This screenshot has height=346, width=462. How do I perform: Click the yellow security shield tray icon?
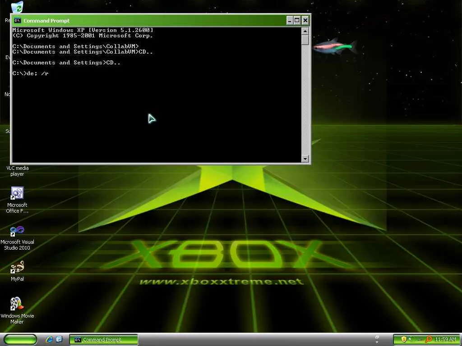[x=404, y=339]
